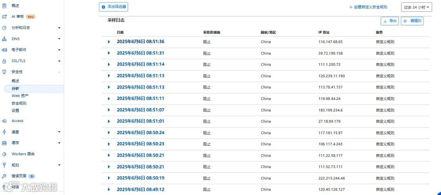Expand the 电子邮件 menu arrow
Screen dimensions: 441x195
(x=59, y=50)
